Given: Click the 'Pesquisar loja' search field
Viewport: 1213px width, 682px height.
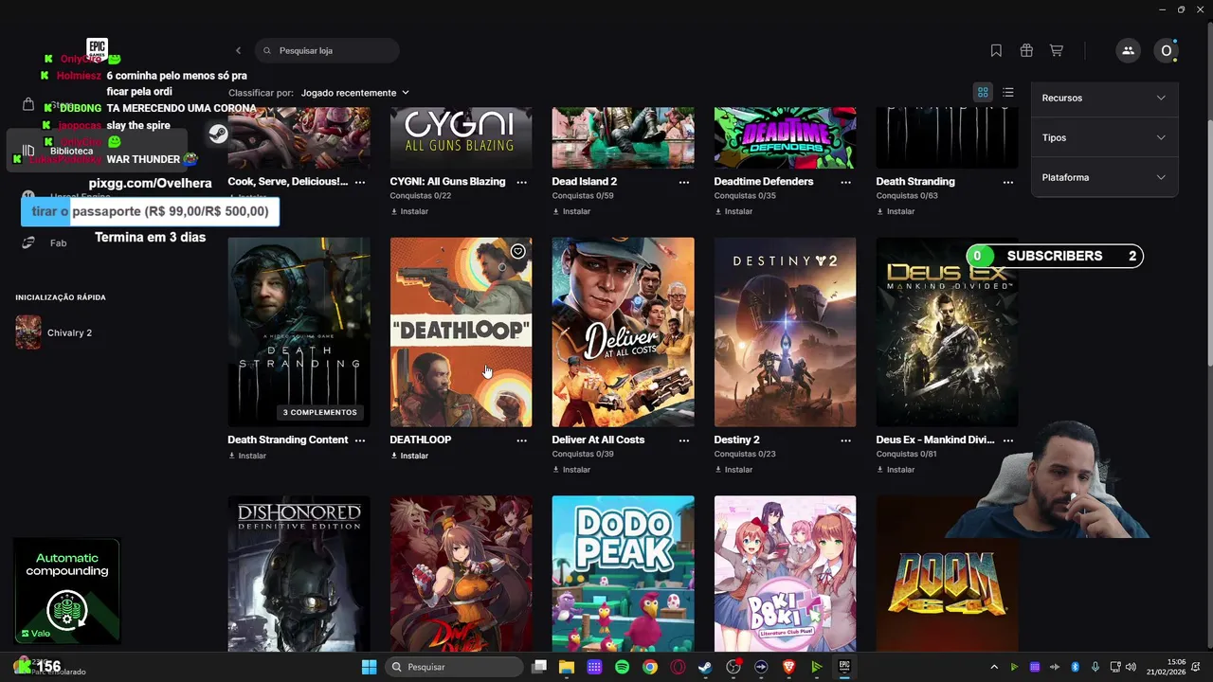Looking at the screenshot, I should 327,50.
